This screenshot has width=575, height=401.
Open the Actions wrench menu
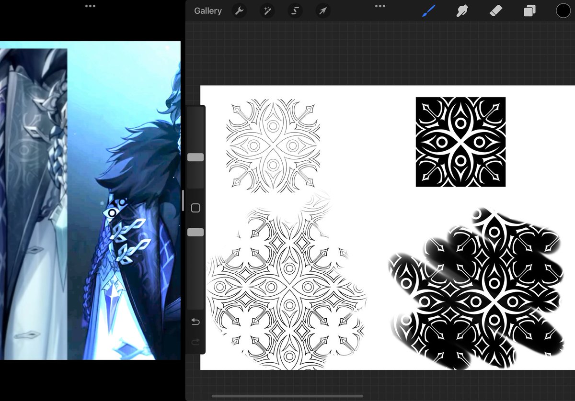[x=239, y=11]
